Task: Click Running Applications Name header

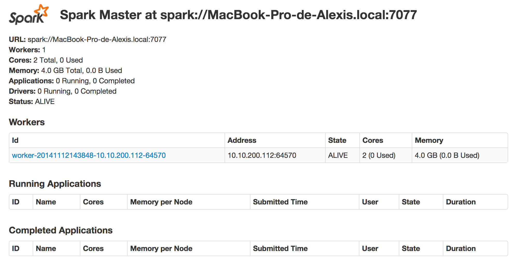Action: [x=46, y=202]
